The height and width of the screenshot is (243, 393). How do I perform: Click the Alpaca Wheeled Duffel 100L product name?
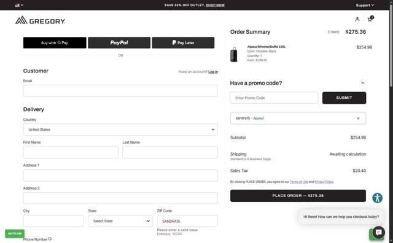tap(266, 47)
